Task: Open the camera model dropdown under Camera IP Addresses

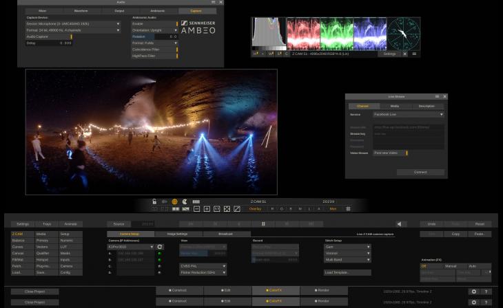Action: click(x=131, y=247)
